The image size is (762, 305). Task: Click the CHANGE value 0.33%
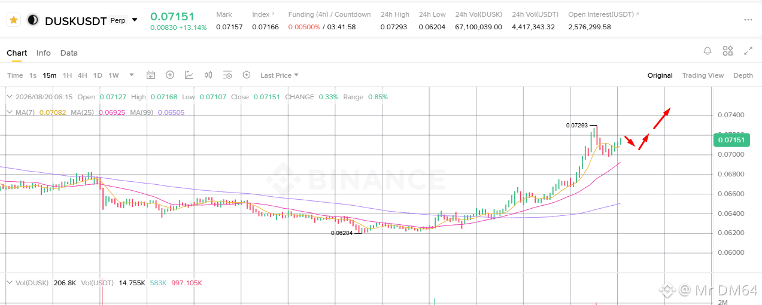tap(328, 97)
